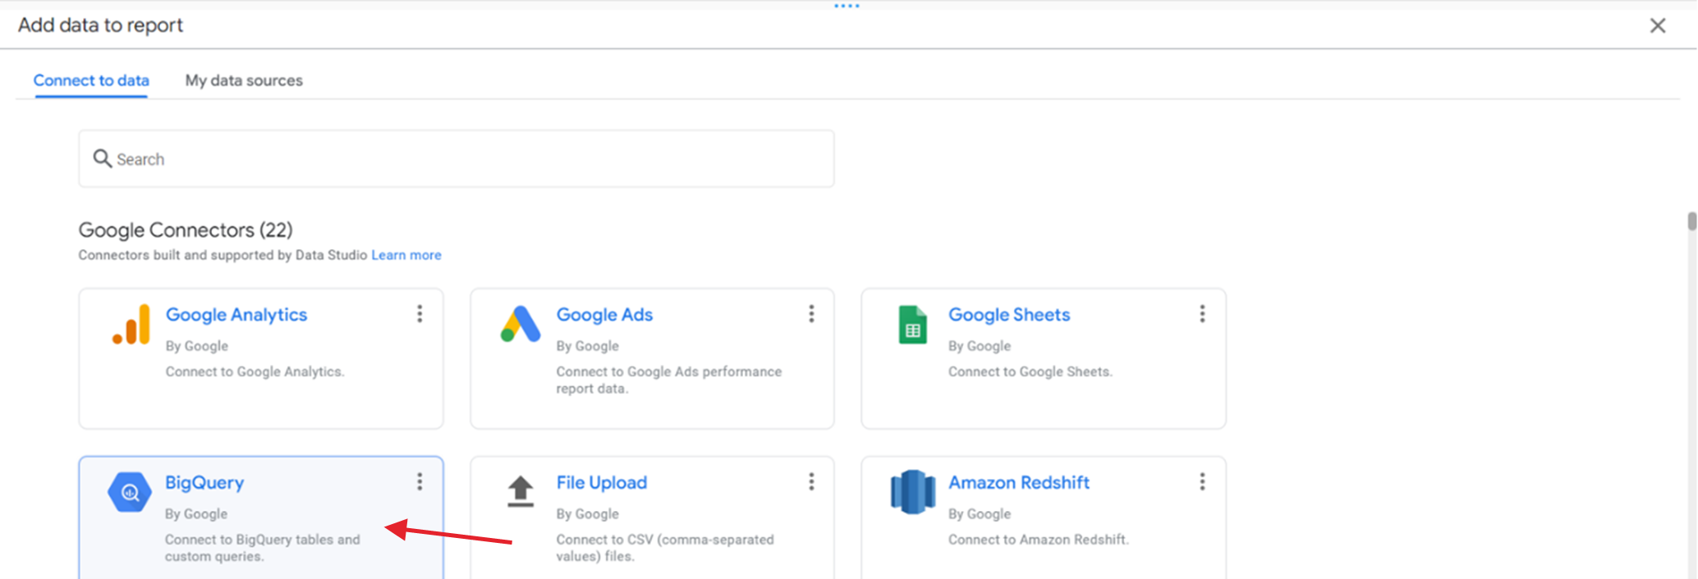Image resolution: width=1698 pixels, height=579 pixels.
Task: Open File Upload connector more options
Action: [x=811, y=481]
